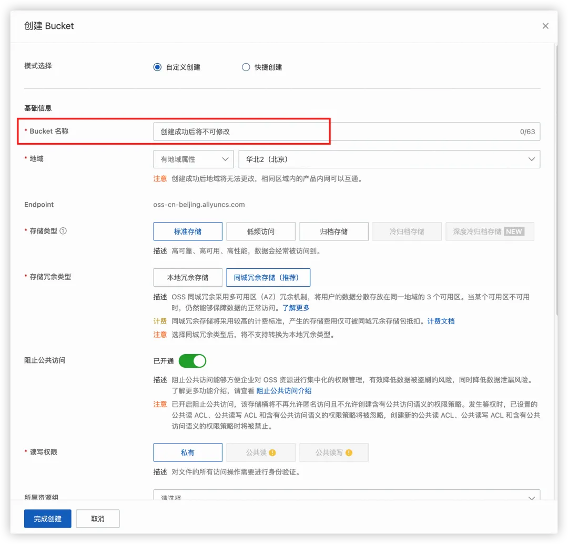The width and height of the screenshot is (568, 544).
Task: Click the dialog's vertical scrollbar
Action: coord(557,179)
